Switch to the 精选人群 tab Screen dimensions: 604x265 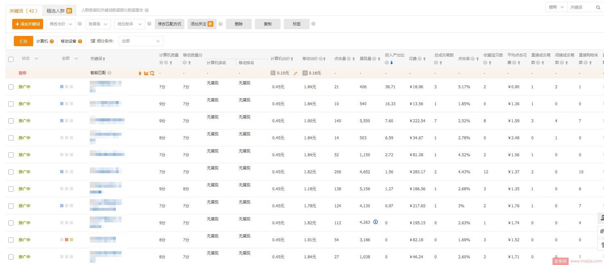tap(59, 11)
